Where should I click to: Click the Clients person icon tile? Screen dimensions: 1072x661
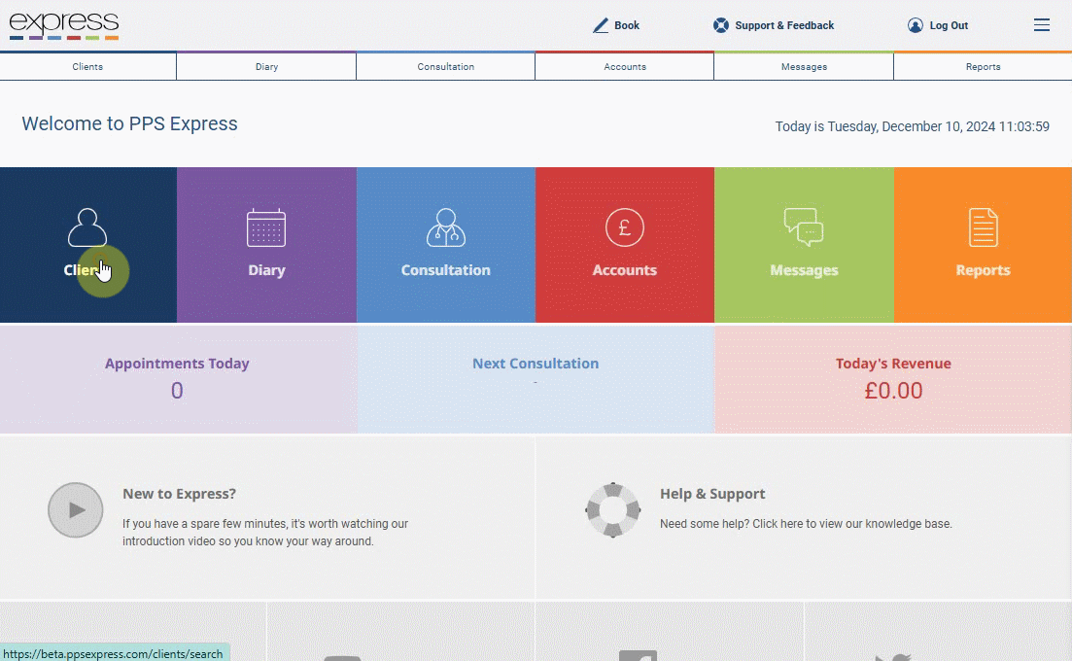point(87,227)
